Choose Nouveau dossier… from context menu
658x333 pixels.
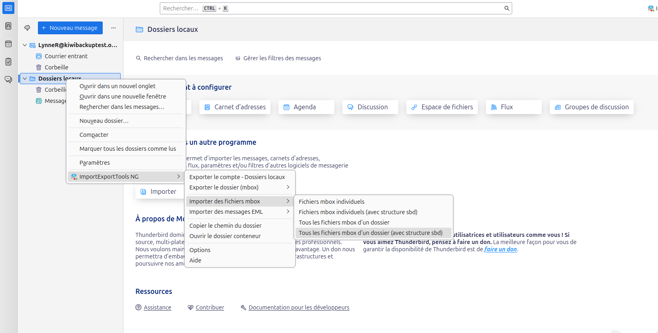(x=126, y=121)
